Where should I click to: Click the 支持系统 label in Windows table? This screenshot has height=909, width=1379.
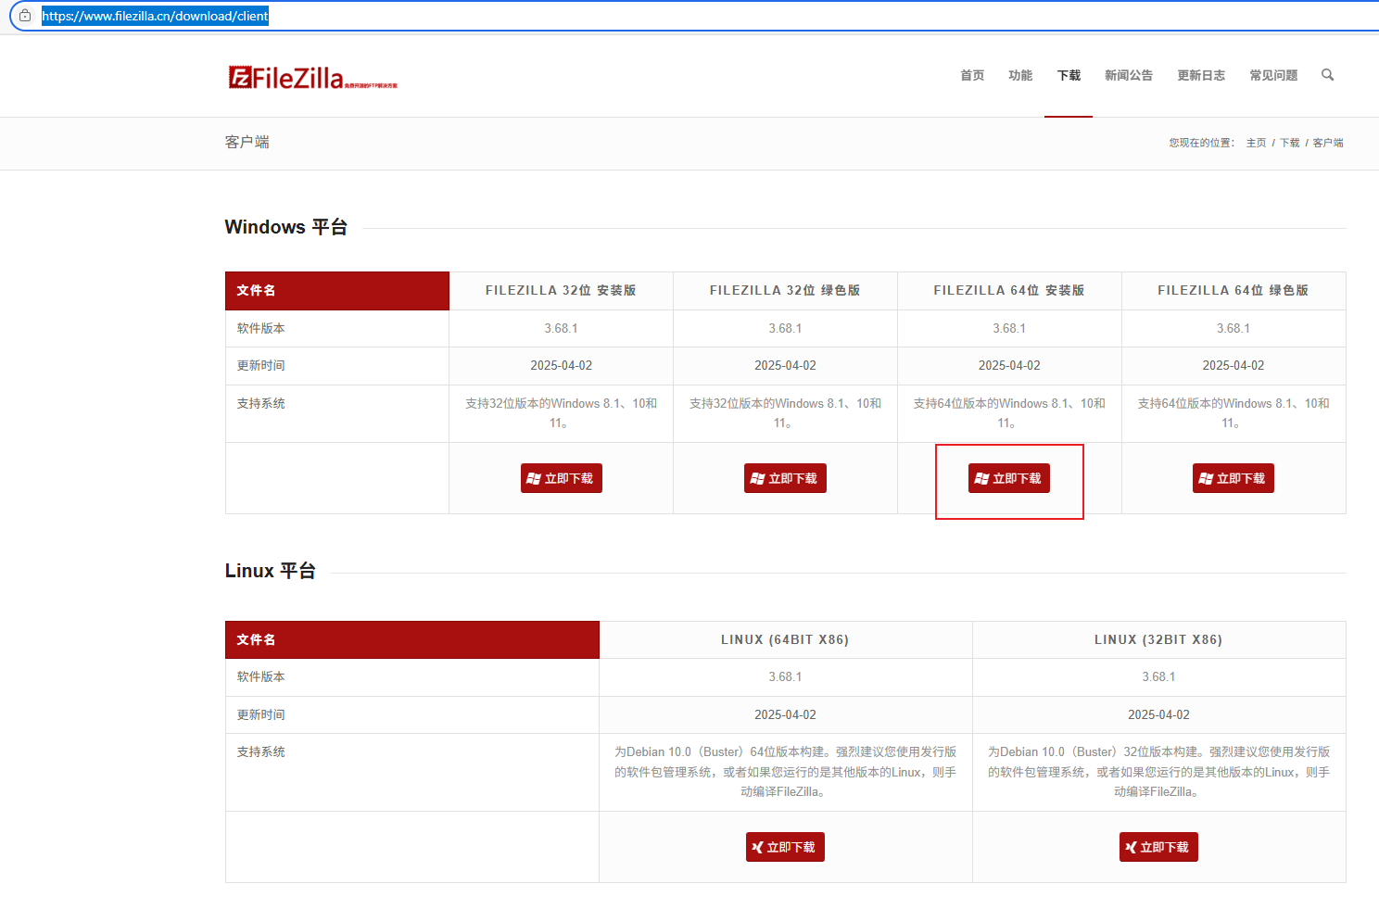click(x=261, y=404)
